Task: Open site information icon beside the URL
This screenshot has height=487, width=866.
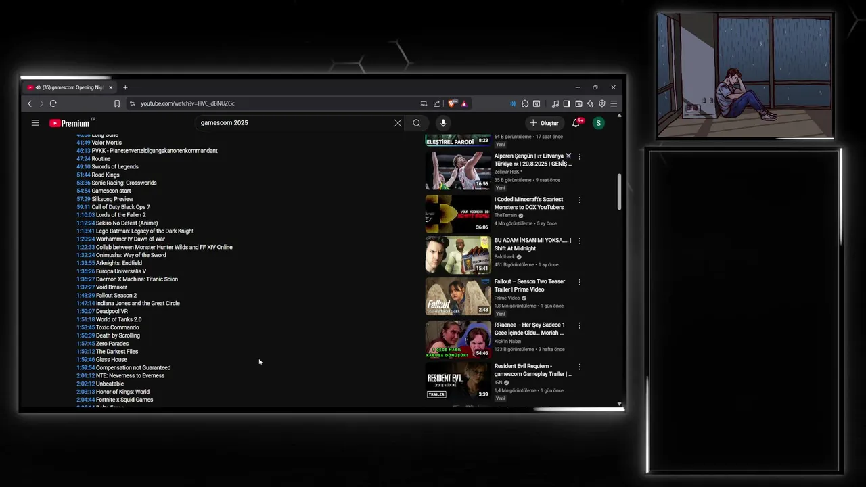Action: [132, 103]
